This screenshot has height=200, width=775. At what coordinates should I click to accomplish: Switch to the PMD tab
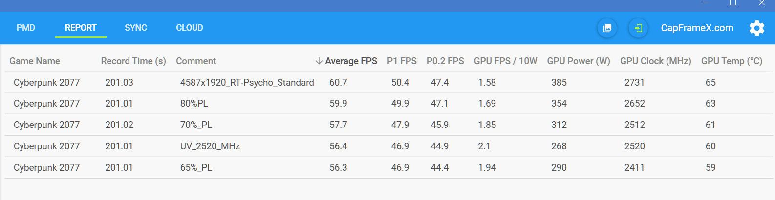tap(26, 28)
